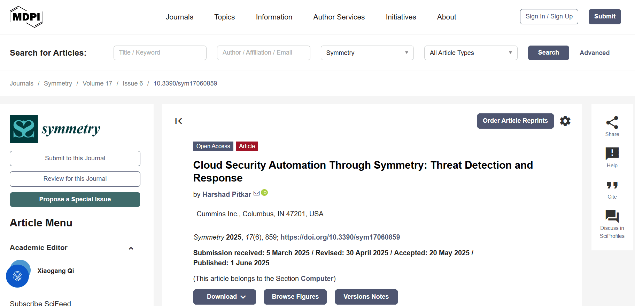Click the author email envelope icon
This screenshot has width=635, height=306.
(257, 193)
